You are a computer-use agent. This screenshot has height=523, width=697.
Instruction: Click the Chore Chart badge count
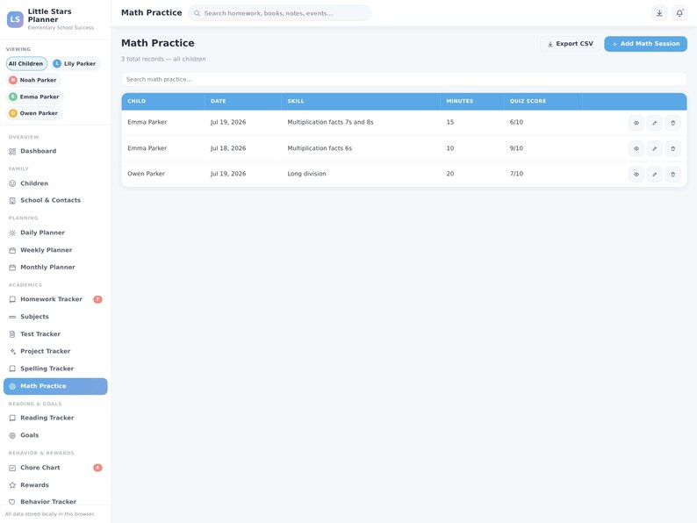[x=97, y=468]
